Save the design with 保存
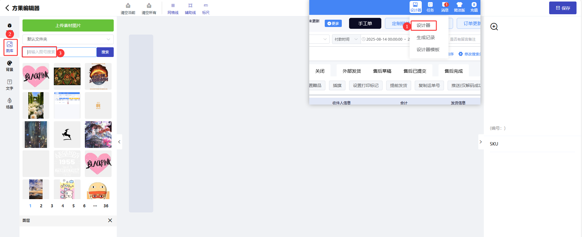 click(563, 8)
